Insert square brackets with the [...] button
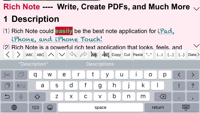200x113 pixels. (x=171, y=55)
